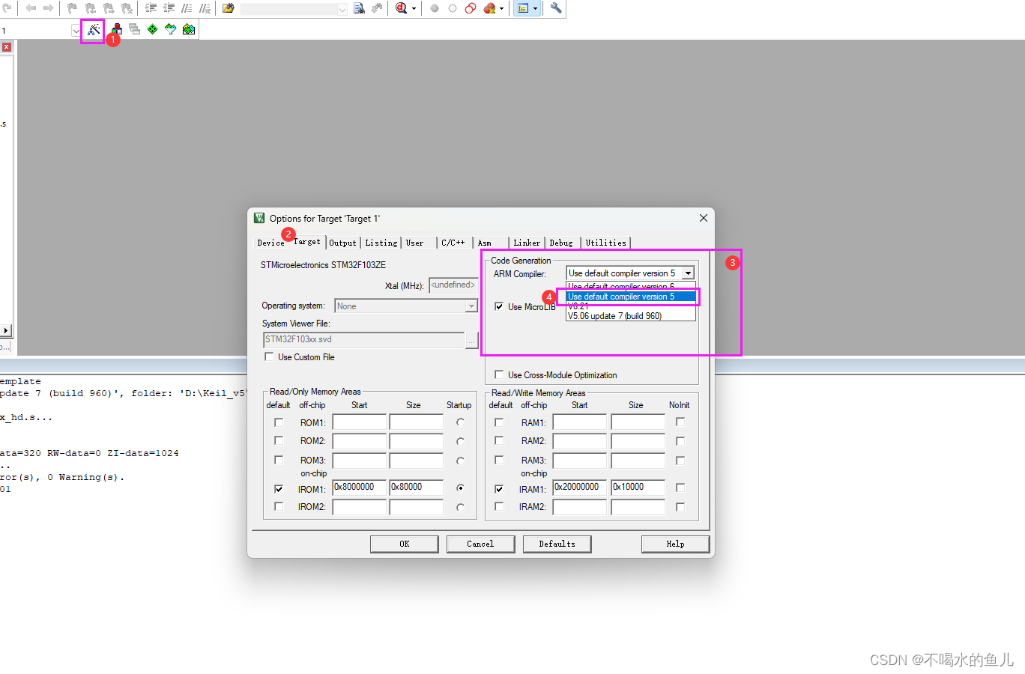Switch to Debug tab
The height and width of the screenshot is (674, 1025).
click(x=561, y=243)
